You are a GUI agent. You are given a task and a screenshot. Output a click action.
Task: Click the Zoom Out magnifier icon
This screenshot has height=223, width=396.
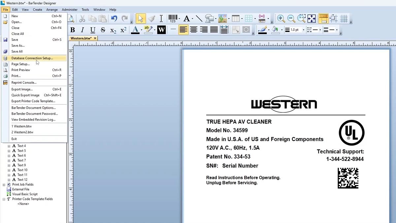[291, 19]
